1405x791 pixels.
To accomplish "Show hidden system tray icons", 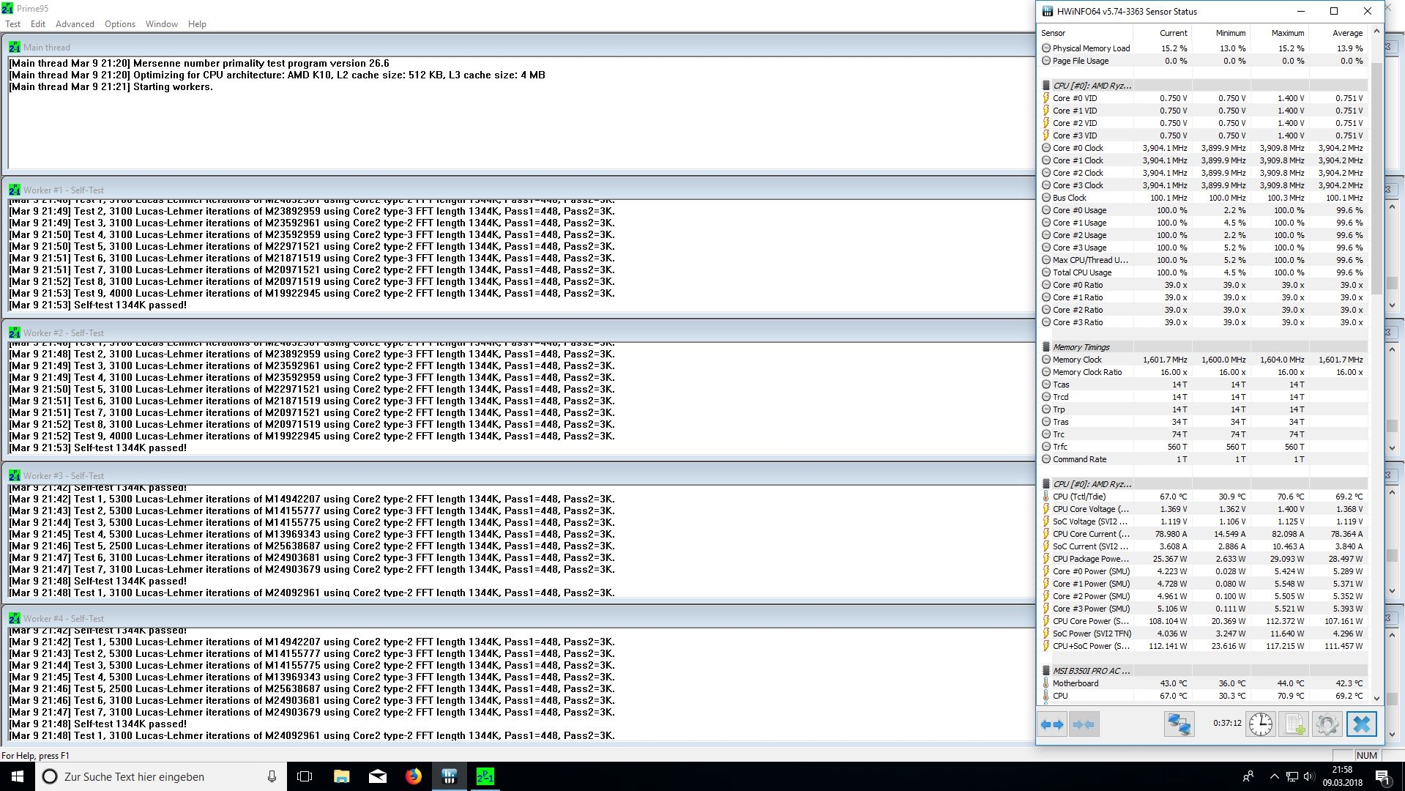I will [1274, 776].
